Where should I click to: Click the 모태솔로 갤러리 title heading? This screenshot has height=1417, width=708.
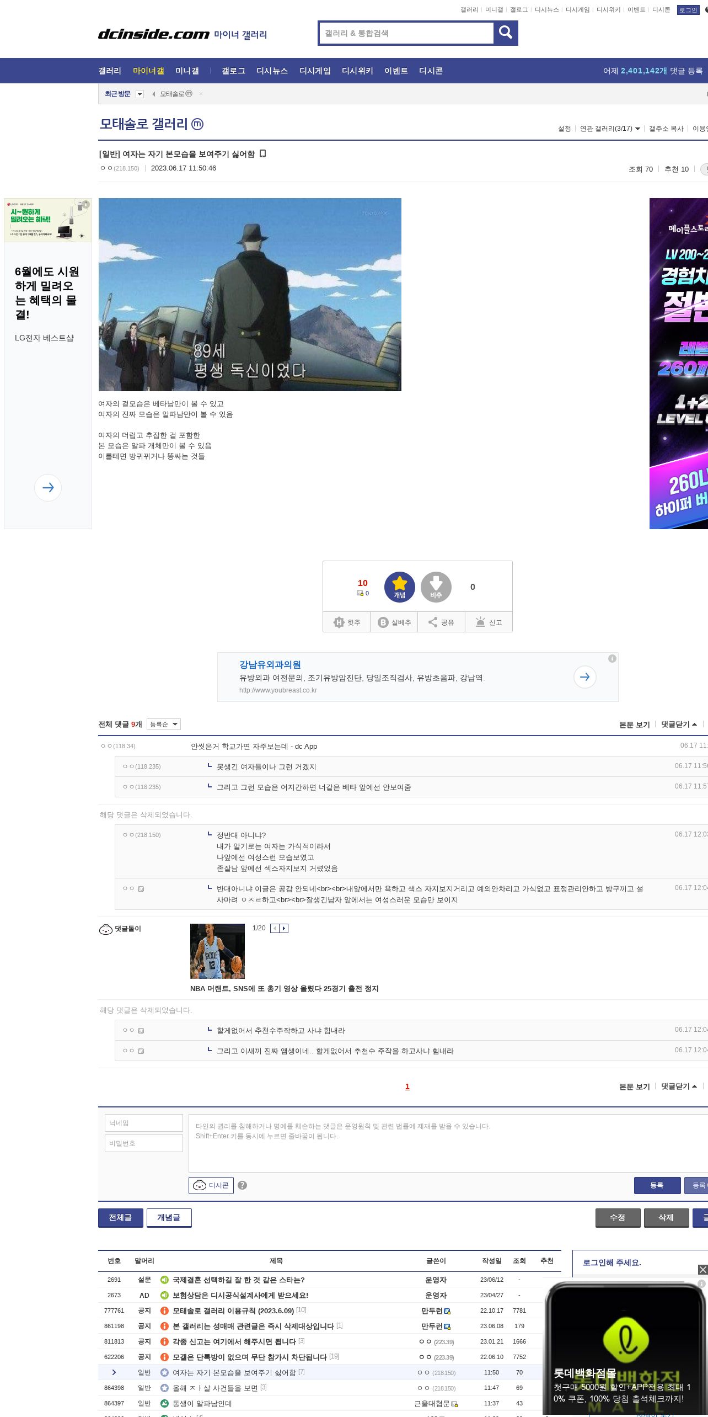click(x=143, y=124)
